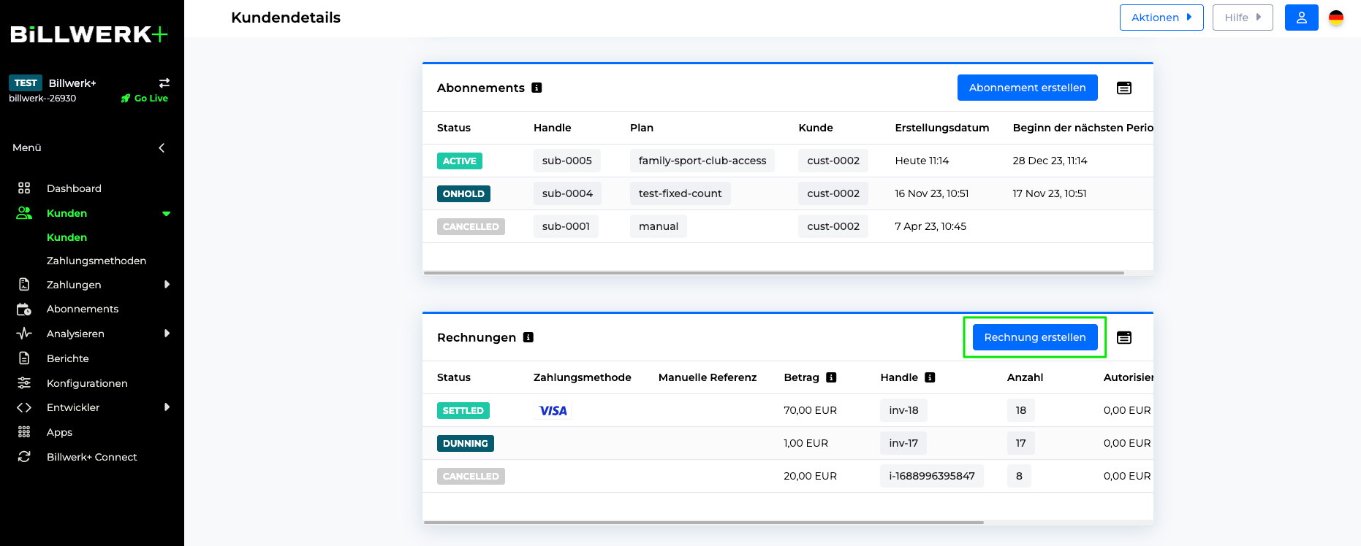Open Apps in the sidebar

pyautogui.click(x=59, y=432)
